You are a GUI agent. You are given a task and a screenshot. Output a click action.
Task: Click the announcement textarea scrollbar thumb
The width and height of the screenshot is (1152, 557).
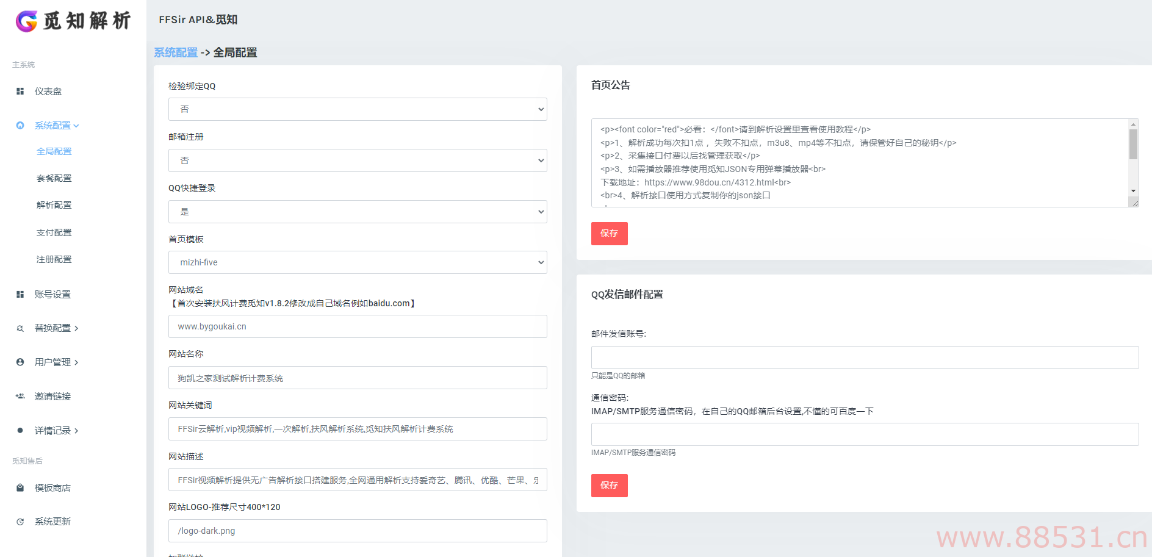[1133, 144]
